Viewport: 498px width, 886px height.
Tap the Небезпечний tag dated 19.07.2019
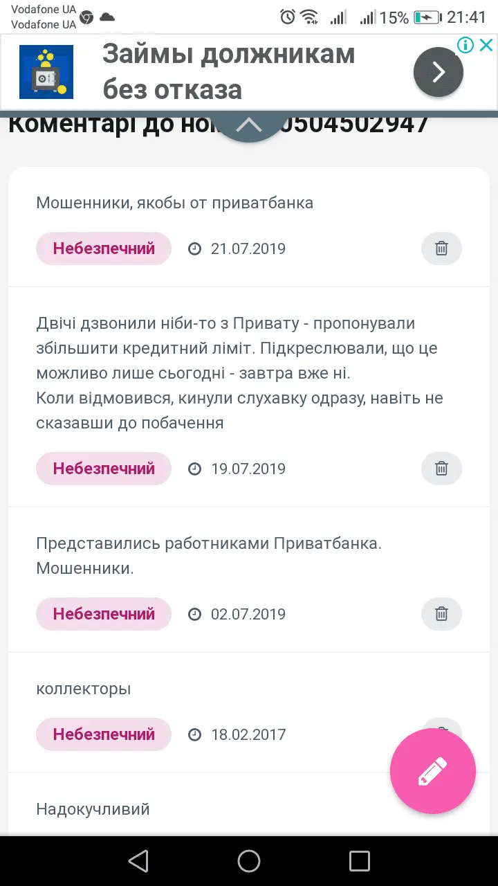tap(104, 469)
